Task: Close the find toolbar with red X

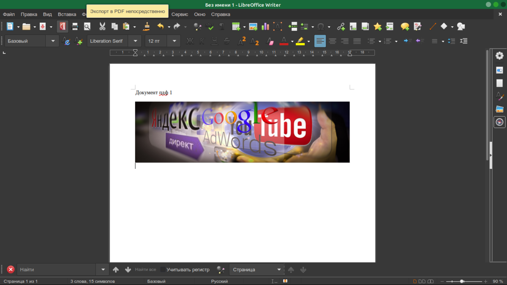Action: pos(11,270)
